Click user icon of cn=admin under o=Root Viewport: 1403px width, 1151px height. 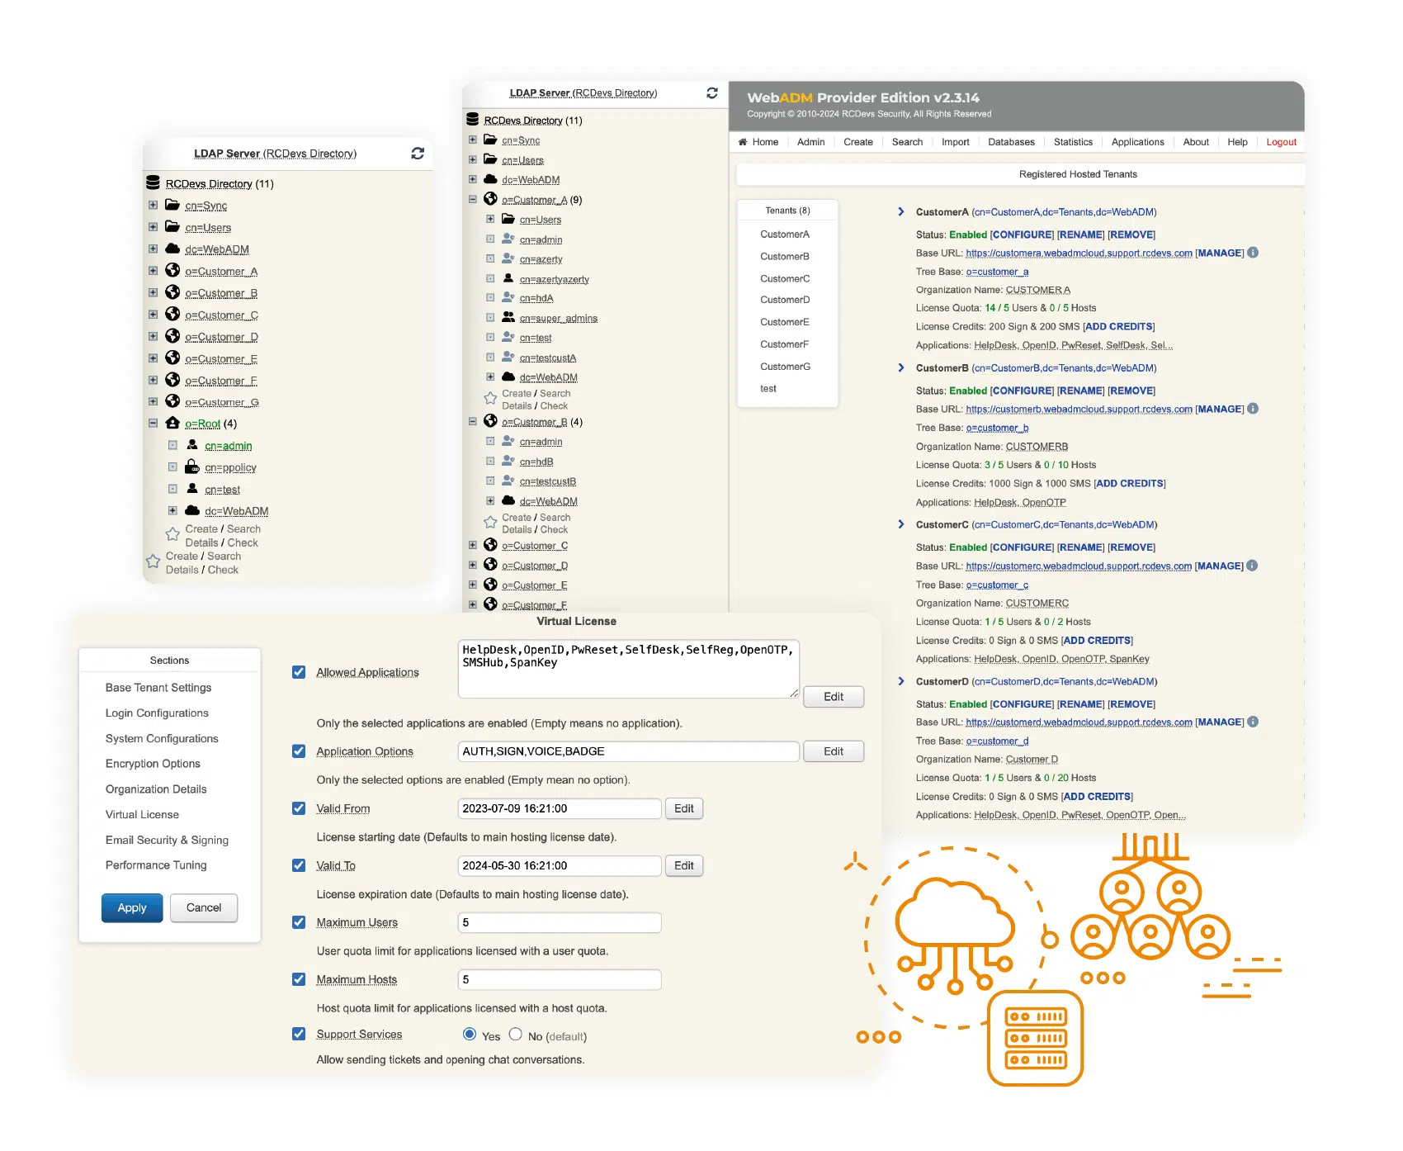(x=192, y=445)
